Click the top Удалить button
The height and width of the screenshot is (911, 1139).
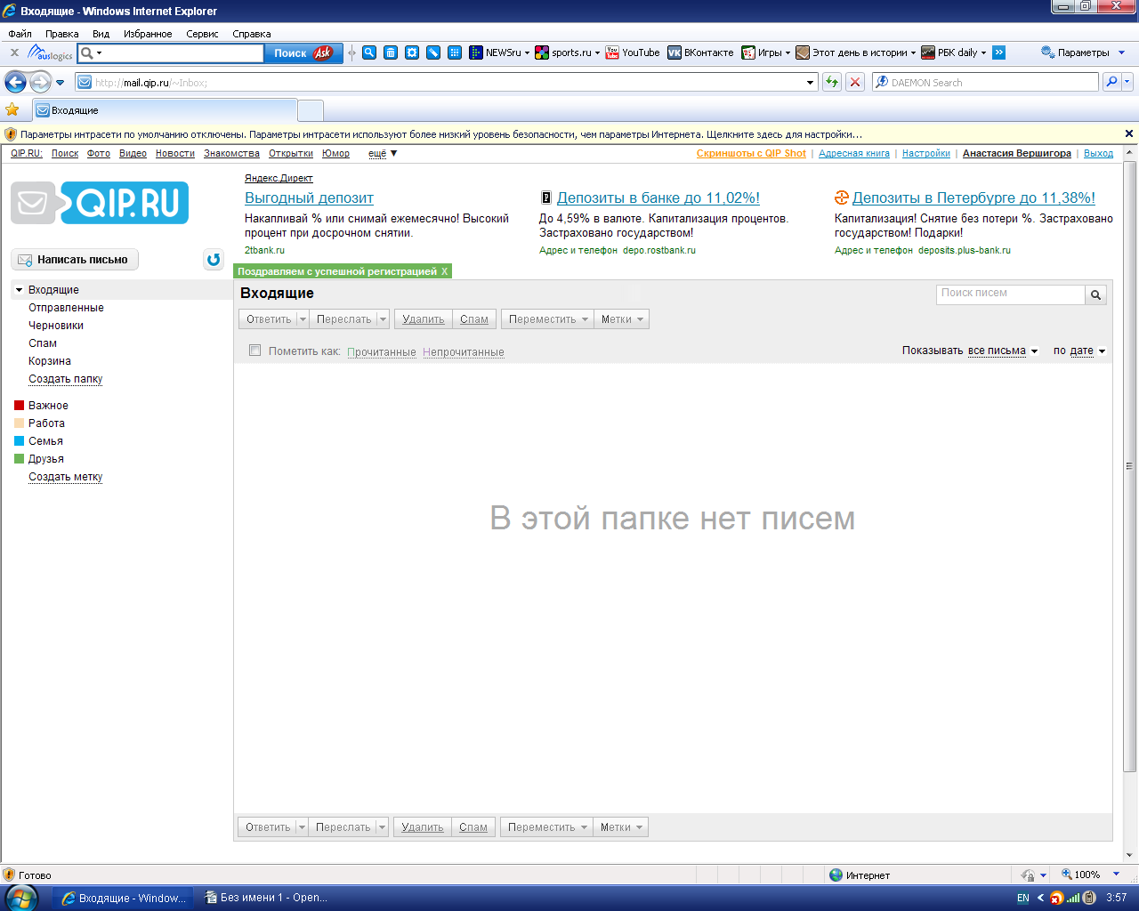424,319
